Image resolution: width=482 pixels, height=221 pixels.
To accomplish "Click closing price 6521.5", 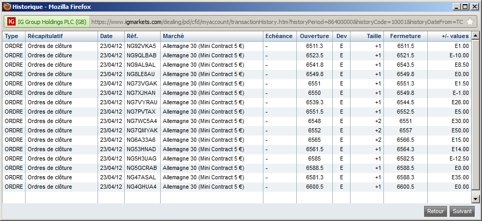I will tap(405, 56).
